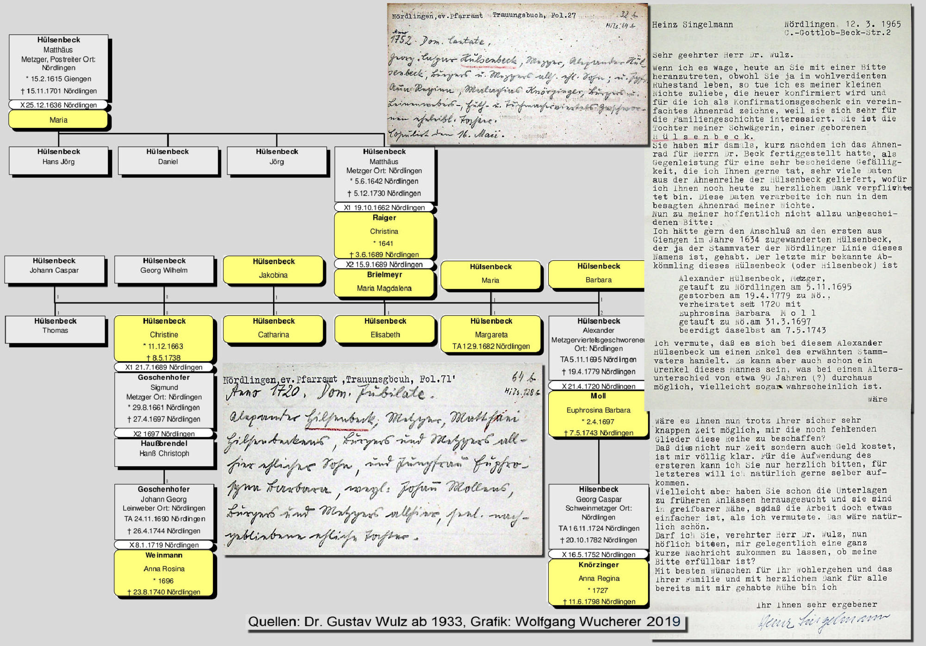Select the Brielmeyr Maria Magdalena box
The width and height of the screenshot is (926, 646).
[384, 282]
